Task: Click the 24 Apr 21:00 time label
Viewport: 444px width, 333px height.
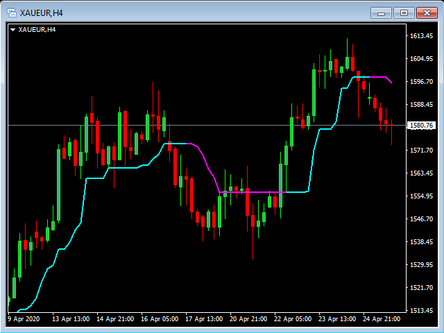Action: (x=382, y=319)
